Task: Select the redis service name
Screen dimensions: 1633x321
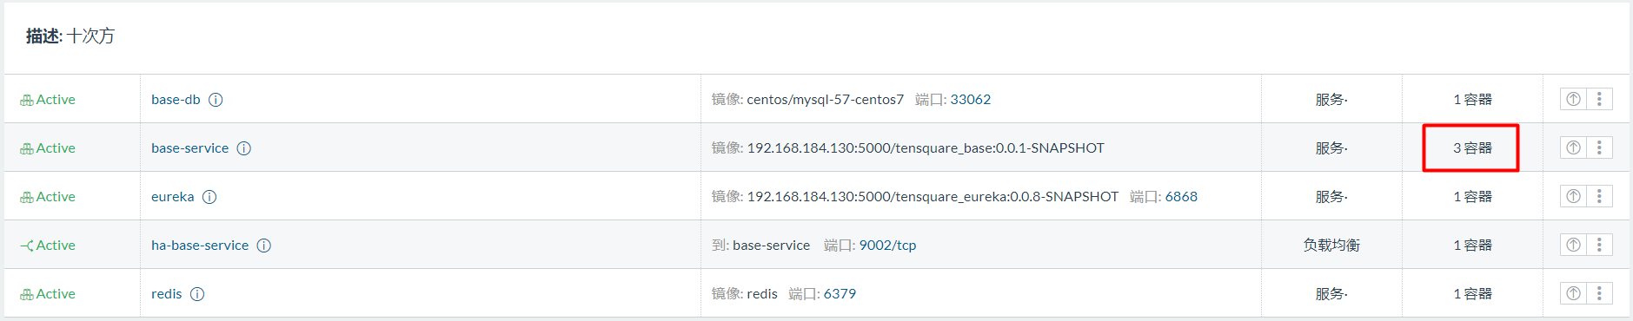Action: pyautogui.click(x=166, y=294)
